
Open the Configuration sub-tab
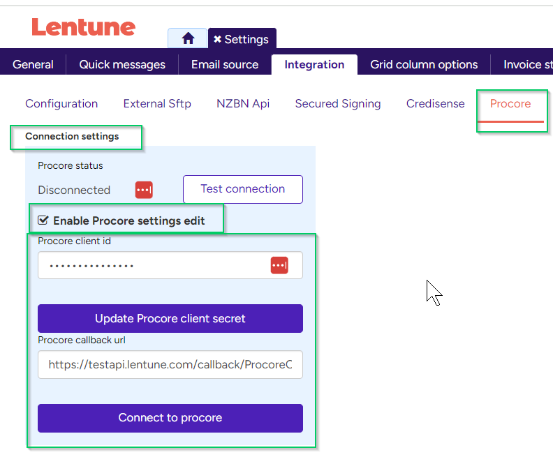(61, 104)
